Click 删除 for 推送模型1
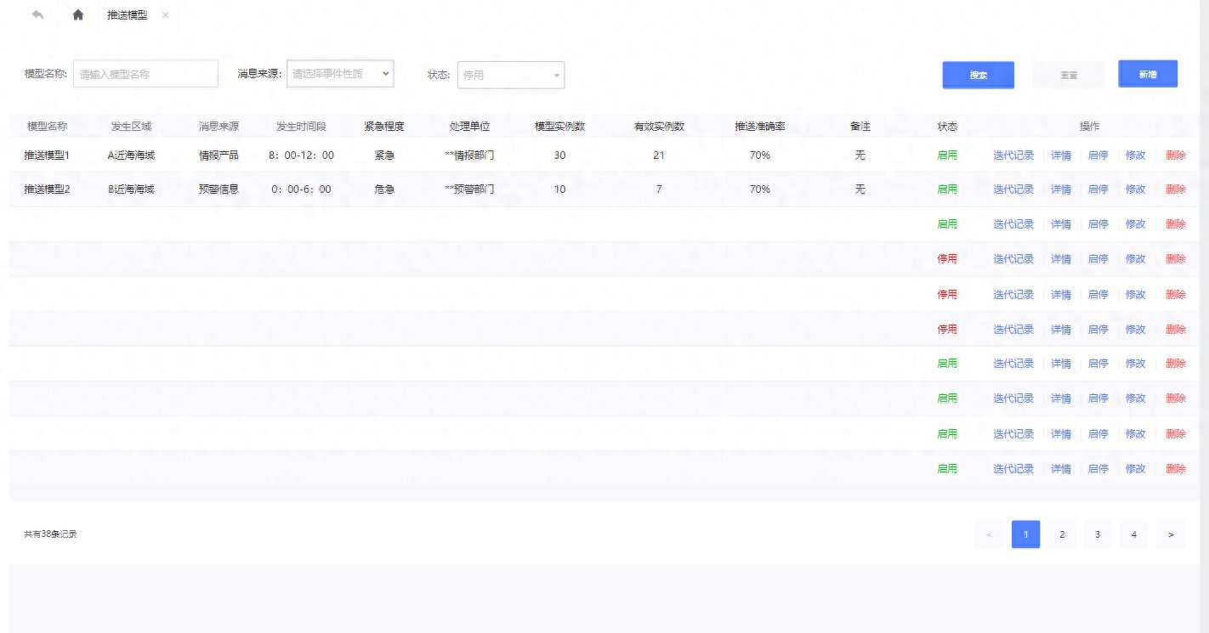 [1176, 155]
